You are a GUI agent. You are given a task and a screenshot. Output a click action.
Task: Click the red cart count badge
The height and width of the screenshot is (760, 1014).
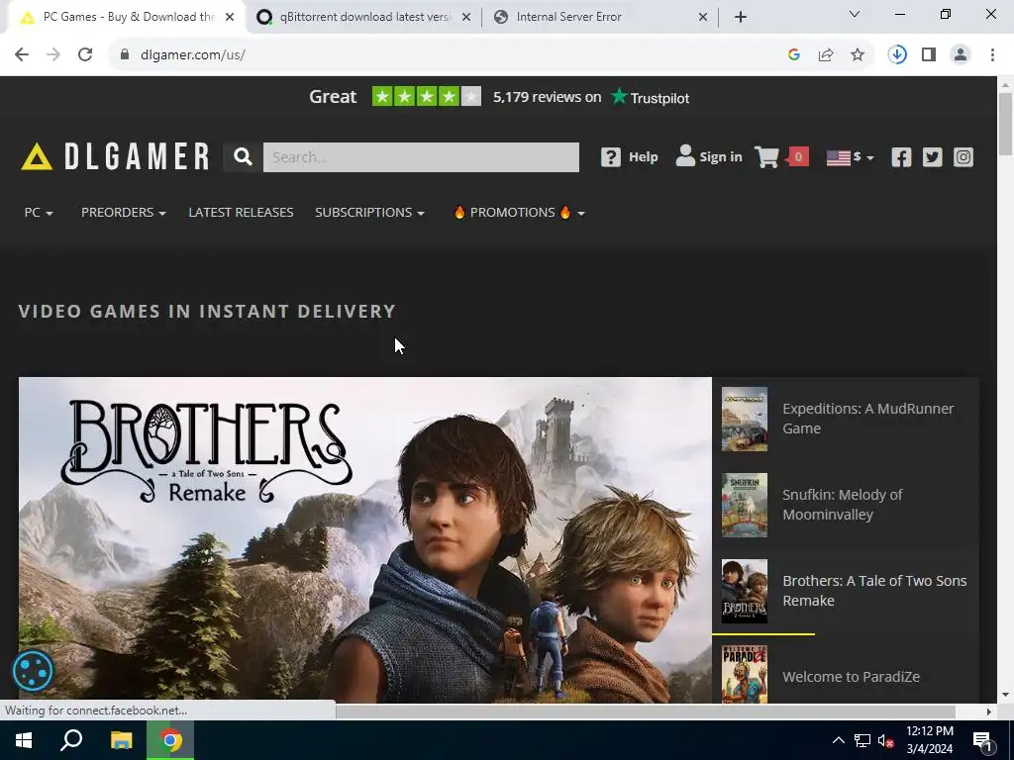tap(798, 156)
